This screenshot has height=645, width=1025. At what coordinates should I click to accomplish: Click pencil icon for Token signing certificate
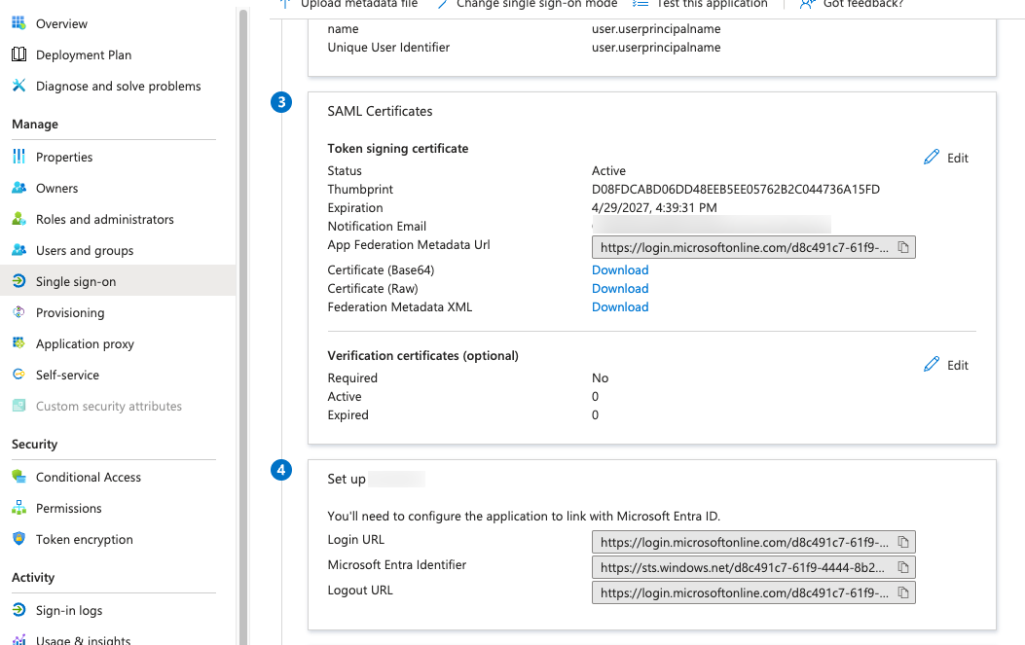(932, 157)
